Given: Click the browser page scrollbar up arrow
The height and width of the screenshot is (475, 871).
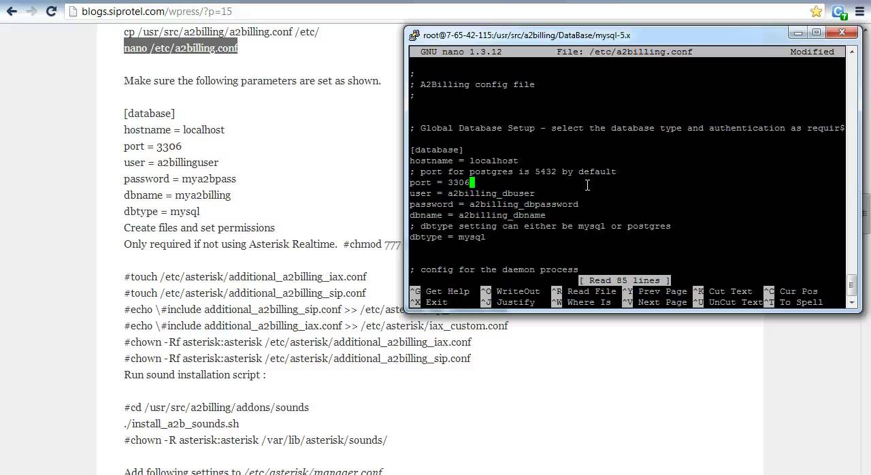Looking at the screenshot, I should tap(866, 29).
